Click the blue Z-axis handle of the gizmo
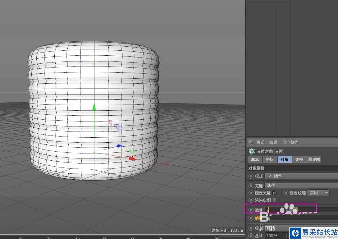 pos(119,146)
